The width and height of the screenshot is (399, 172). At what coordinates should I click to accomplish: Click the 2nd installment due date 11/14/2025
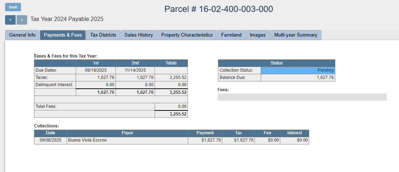pos(135,70)
